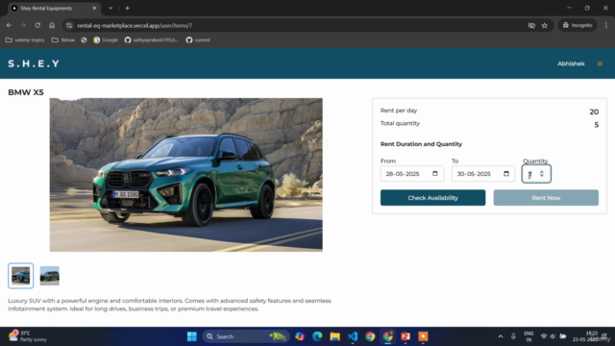Show hidden system tray icons chevron

click(501, 336)
